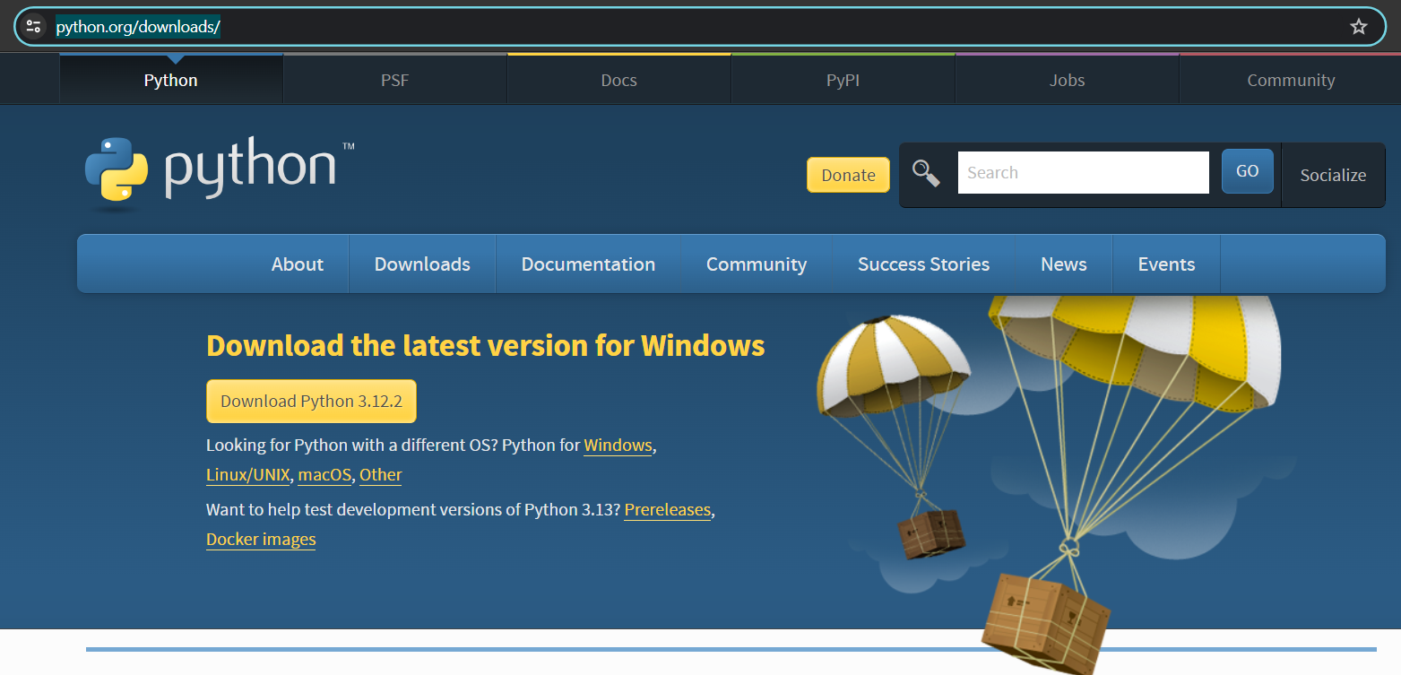
Task: Follow the Other platforms link
Action: (381, 475)
